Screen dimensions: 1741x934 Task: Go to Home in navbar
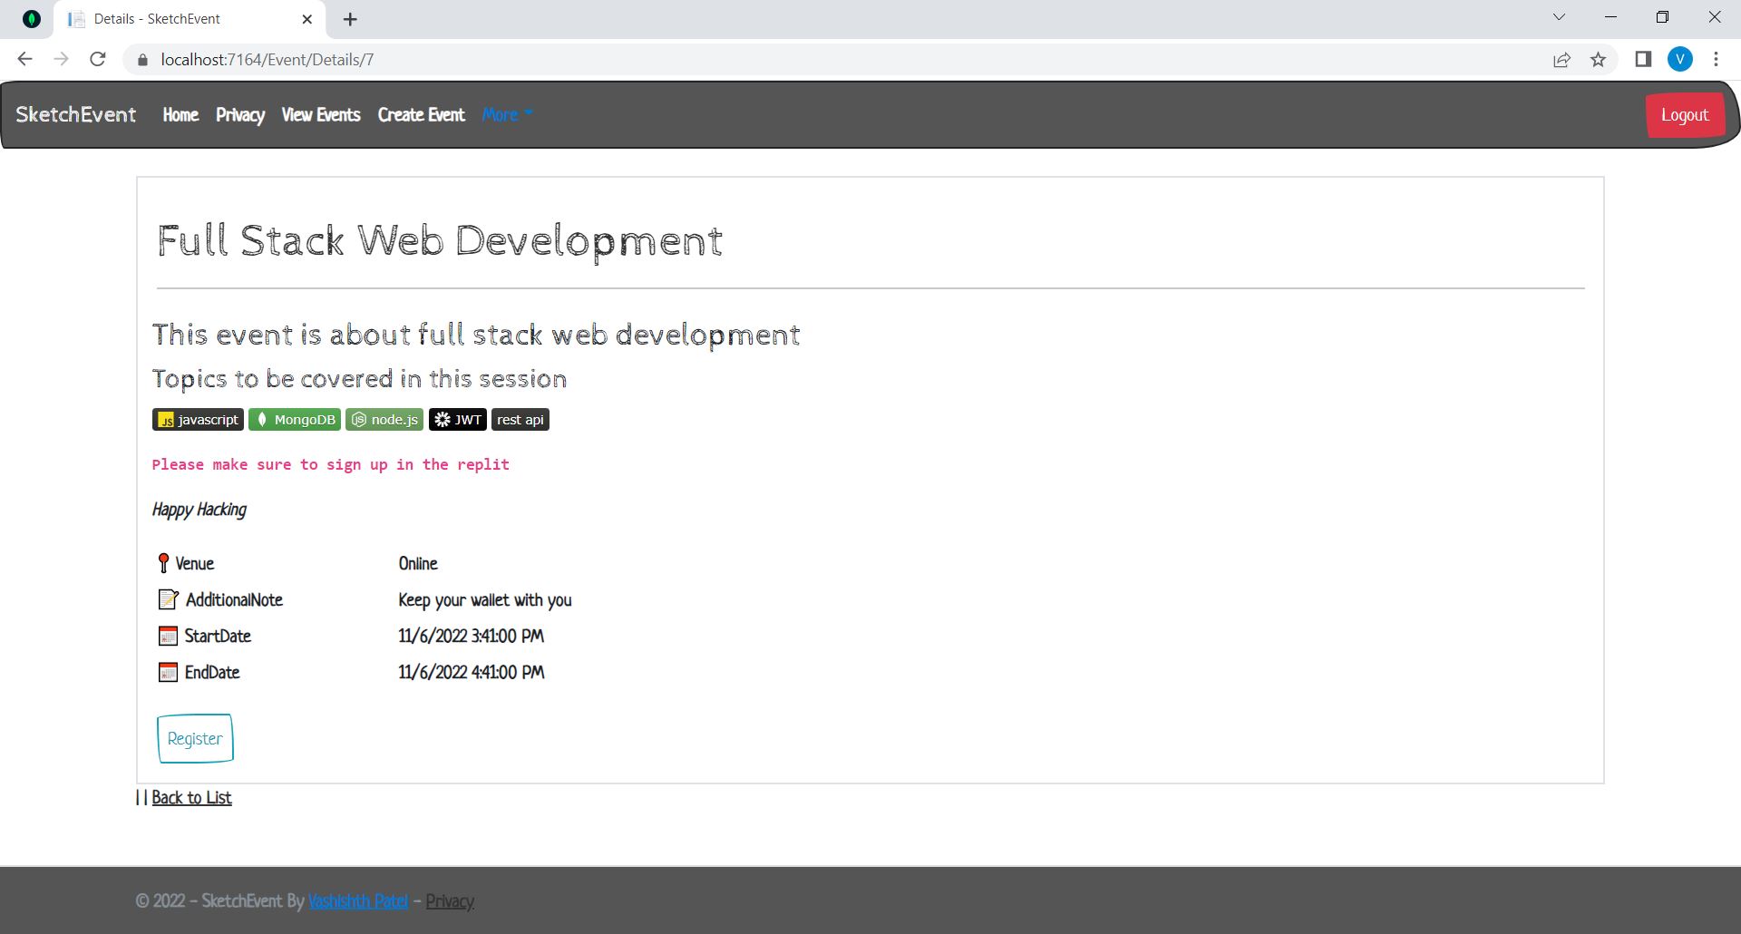tap(180, 115)
